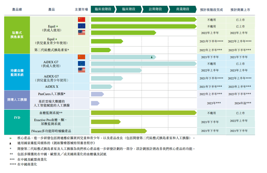This screenshot has width=267, height=173.
Task: Click 已上市 in the 血糖監測系統 row
Action: 240,113
